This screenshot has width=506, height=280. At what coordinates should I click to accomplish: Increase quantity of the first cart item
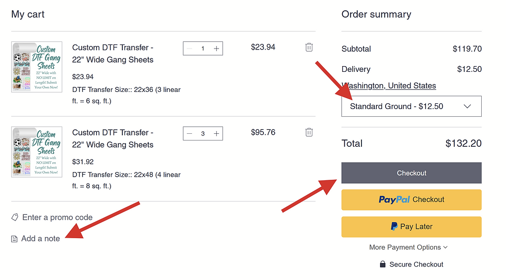[x=216, y=49]
